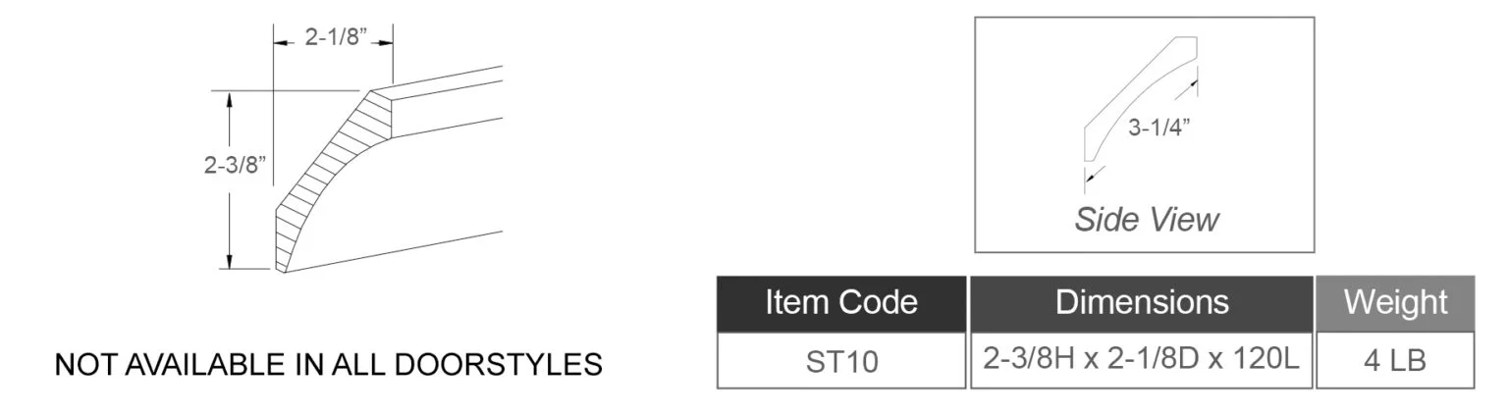Screen dimensions: 1508x415
Task: Click the Weight column header
Action: pos(1395,302)
